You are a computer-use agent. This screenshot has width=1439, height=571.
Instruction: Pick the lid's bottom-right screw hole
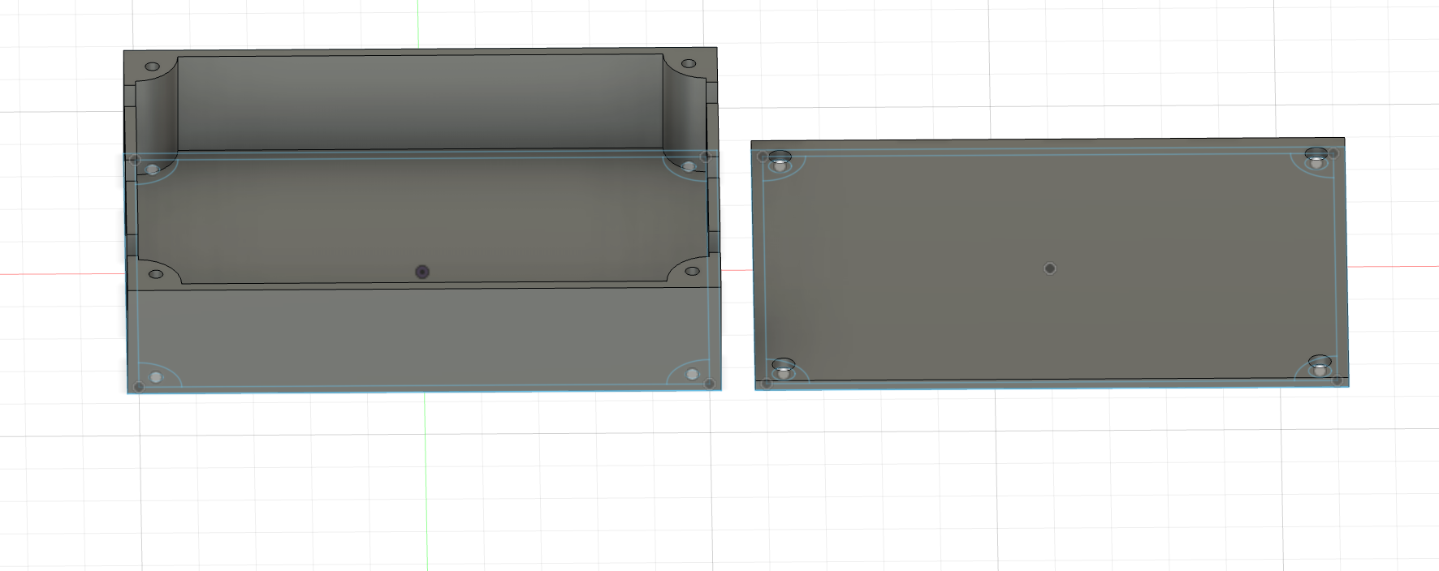[x=1319, y=363]
